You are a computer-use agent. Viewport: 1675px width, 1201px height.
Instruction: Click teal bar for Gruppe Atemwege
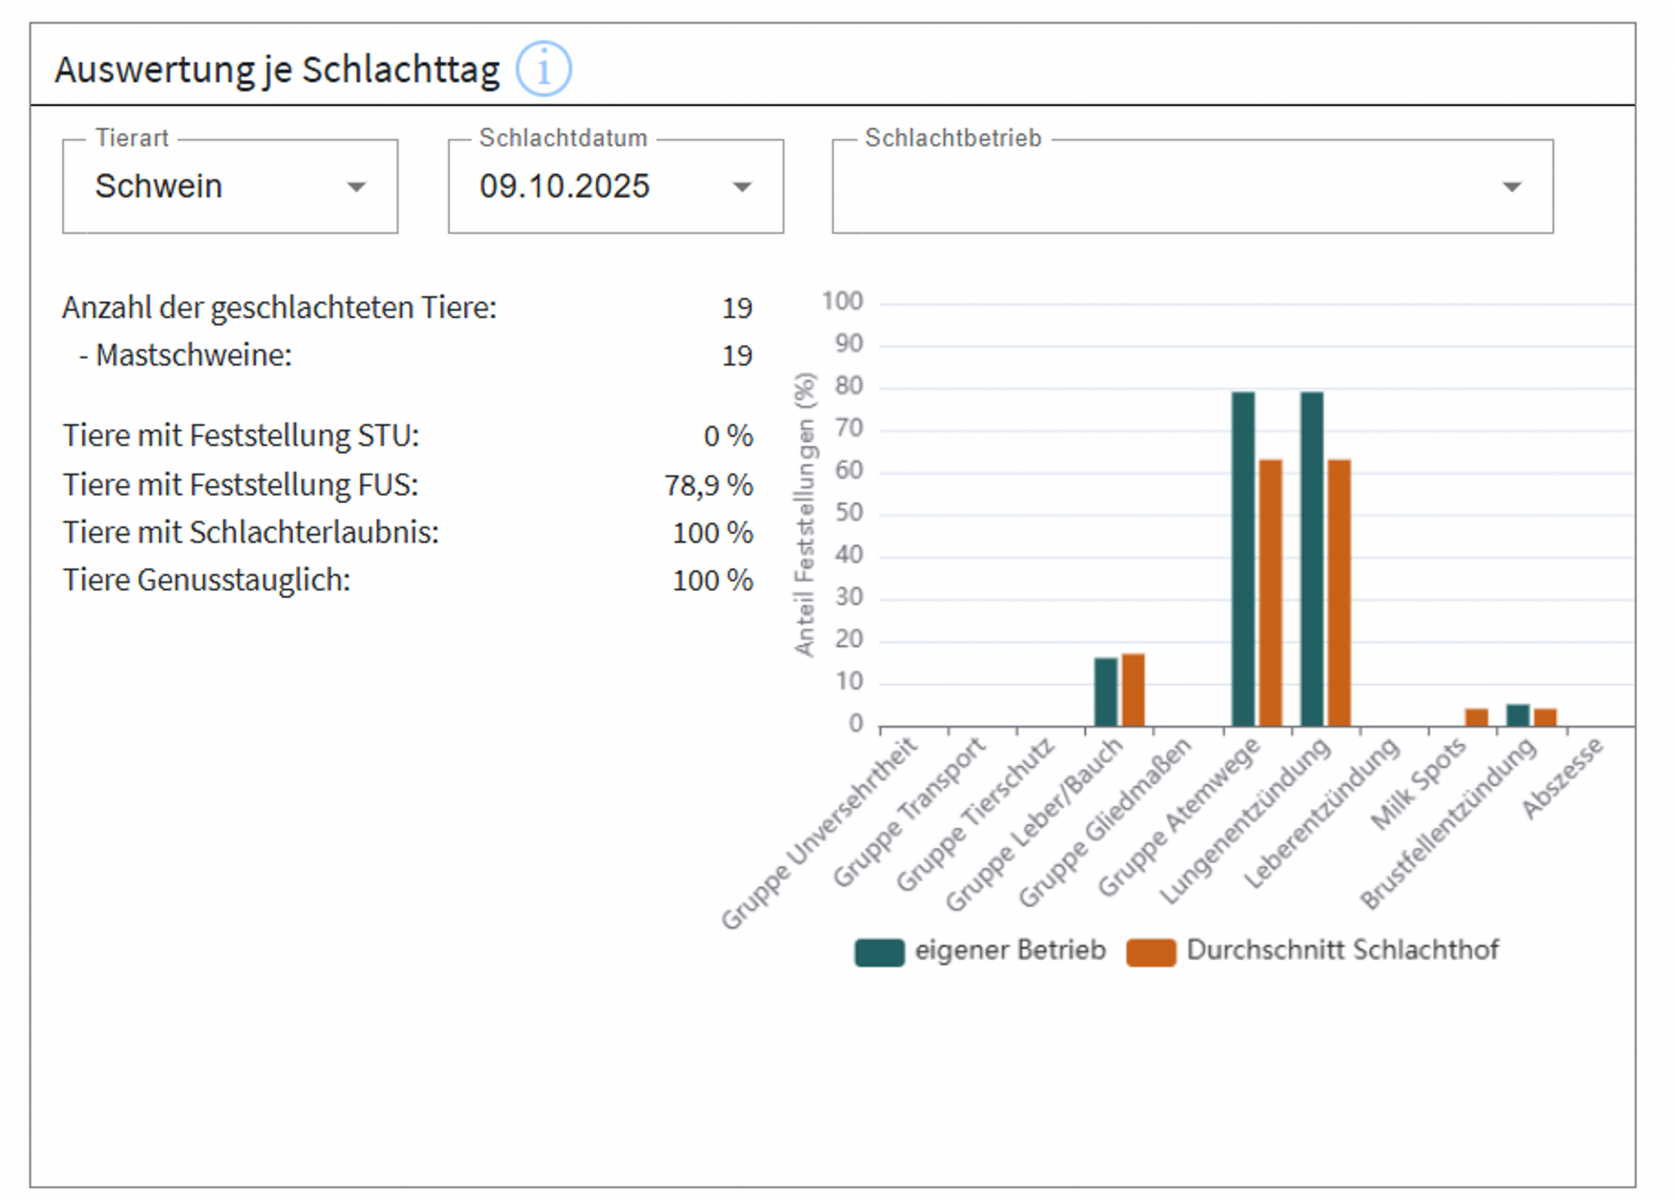coord(1243,559)
